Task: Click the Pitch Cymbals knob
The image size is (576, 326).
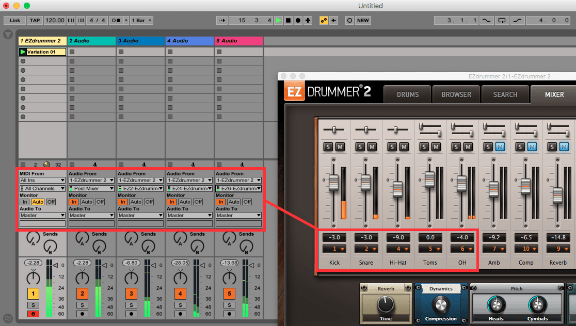Action: [537, 305]
